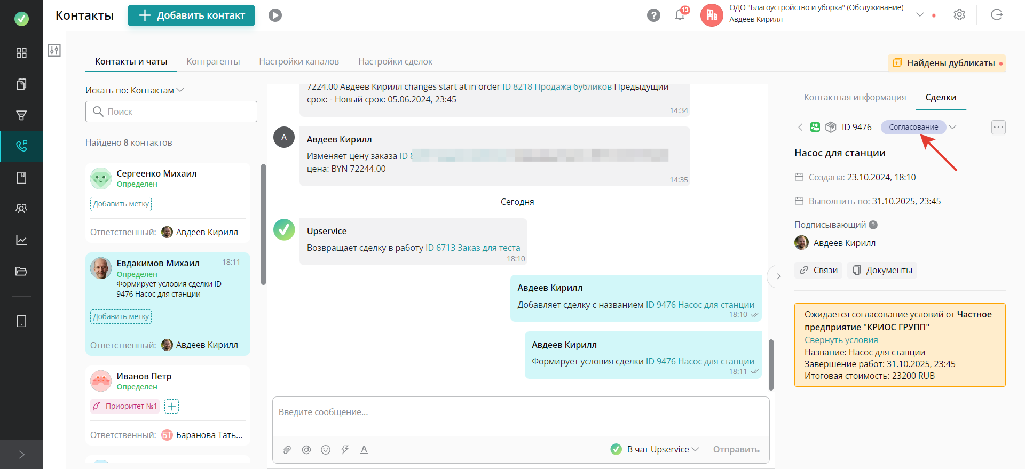1025x469 pixels.
Task: Click the lightning quick replies icon
Action: (x=345, y=450)
